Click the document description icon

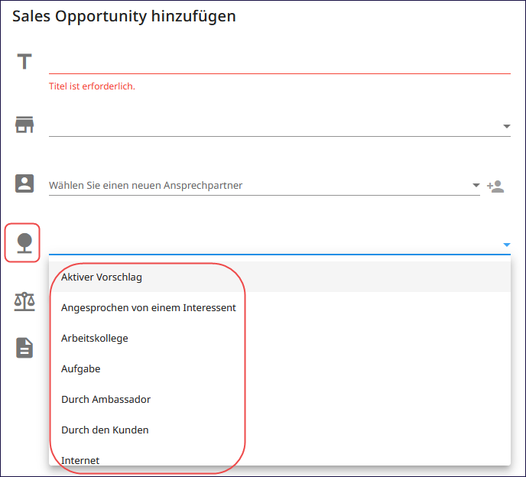coord(24,348)
